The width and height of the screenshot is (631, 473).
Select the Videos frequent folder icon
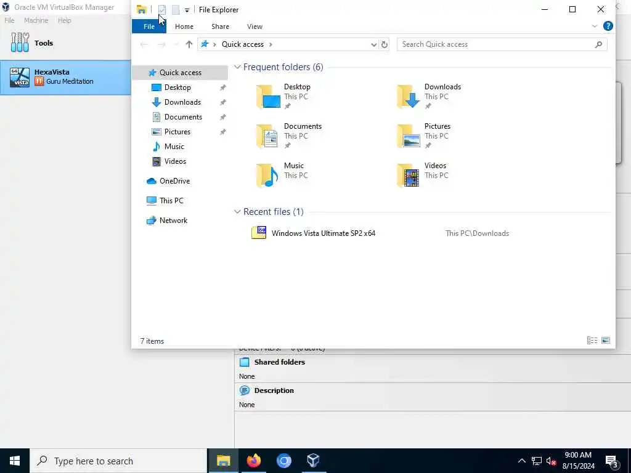point(409,176)
